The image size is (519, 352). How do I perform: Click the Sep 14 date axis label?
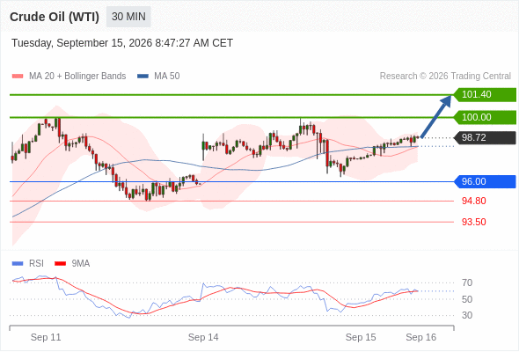[203, 337]
